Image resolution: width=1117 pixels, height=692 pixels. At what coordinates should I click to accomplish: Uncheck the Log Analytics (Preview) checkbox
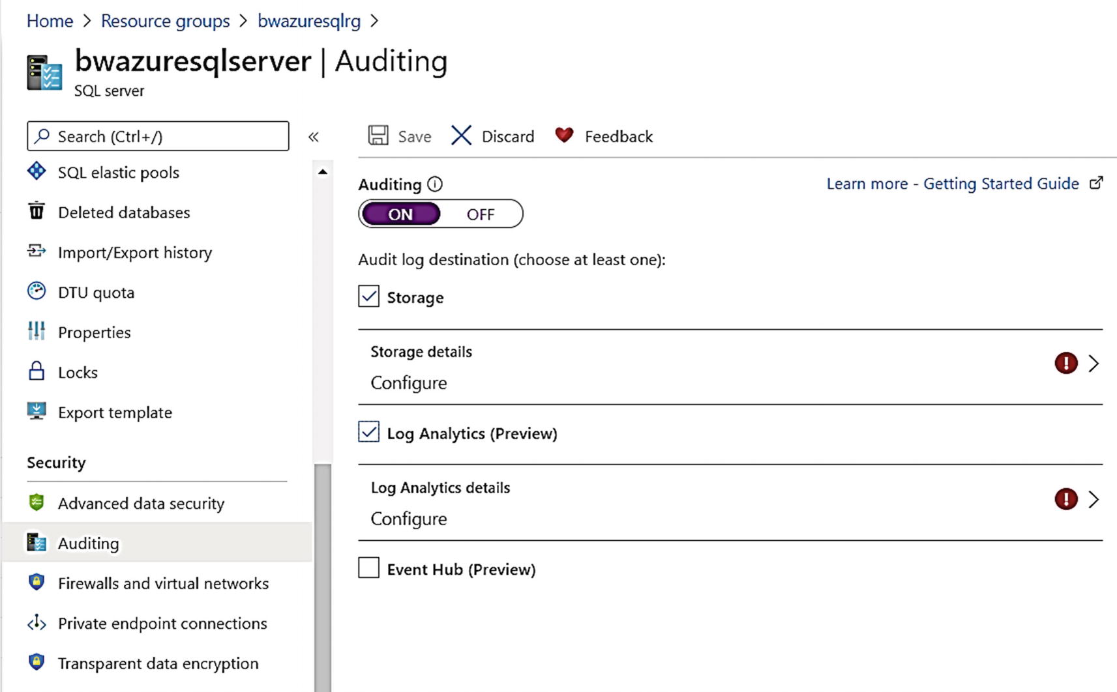[x=368, y=432]
